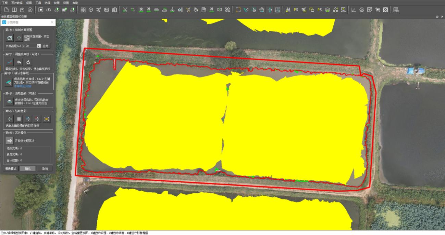Image resolution: width=445 pixels, height=235 pixels.
Task: Open the 设置 menu
Action: point(66,2)
